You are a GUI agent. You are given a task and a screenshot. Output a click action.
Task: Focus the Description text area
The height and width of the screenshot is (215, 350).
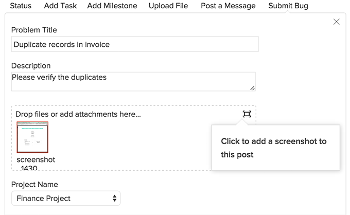coord(133,81)
